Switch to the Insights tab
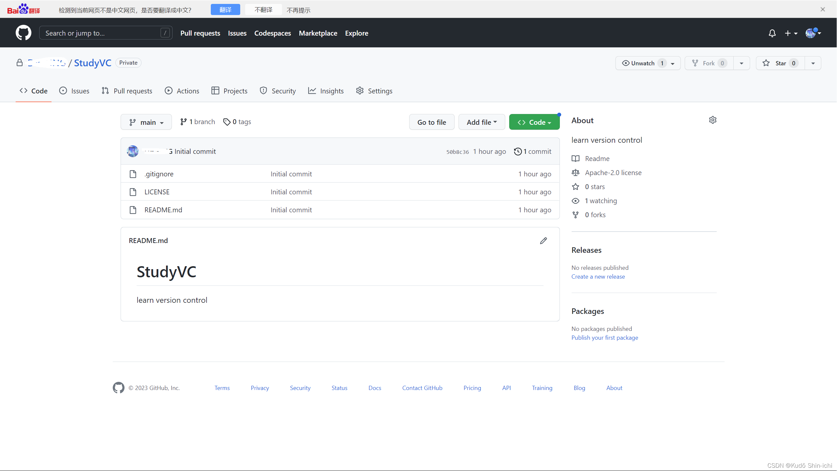 [326, 91]
